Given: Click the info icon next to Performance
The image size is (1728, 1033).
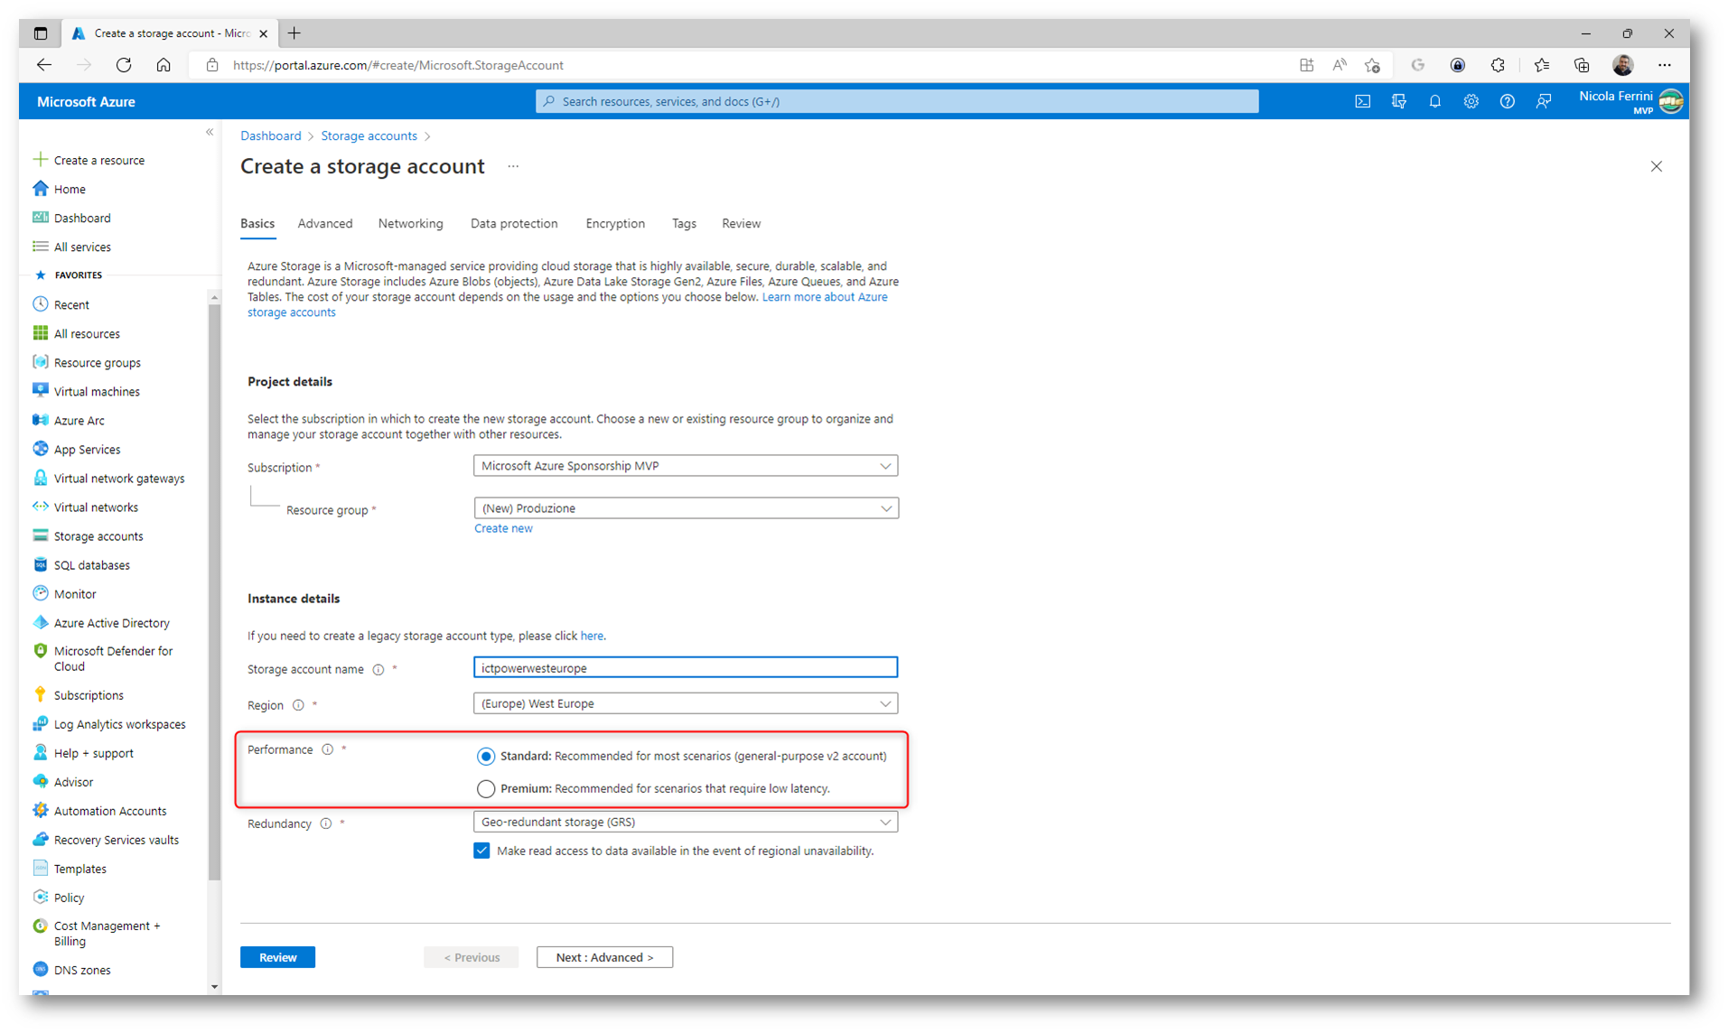Looking at the screenshot, I should click(x=328, y=750).
